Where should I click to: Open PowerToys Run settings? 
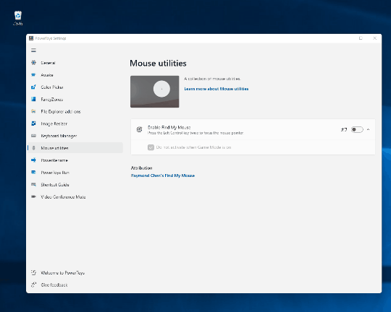point(75,172)
